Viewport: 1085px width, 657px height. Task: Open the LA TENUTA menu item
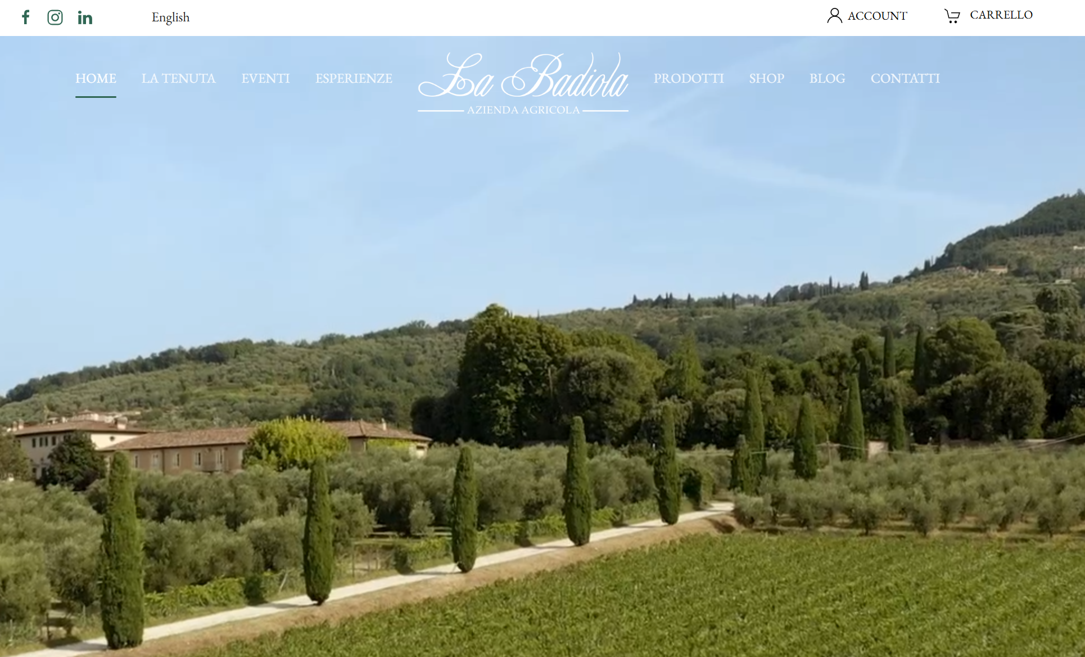coord(178,78)
